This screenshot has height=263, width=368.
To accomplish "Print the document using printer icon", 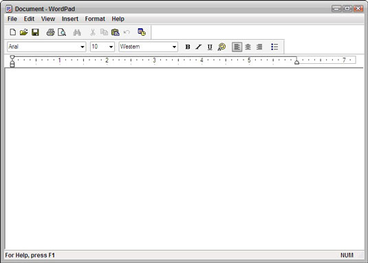I will click(x=50, y=32).
